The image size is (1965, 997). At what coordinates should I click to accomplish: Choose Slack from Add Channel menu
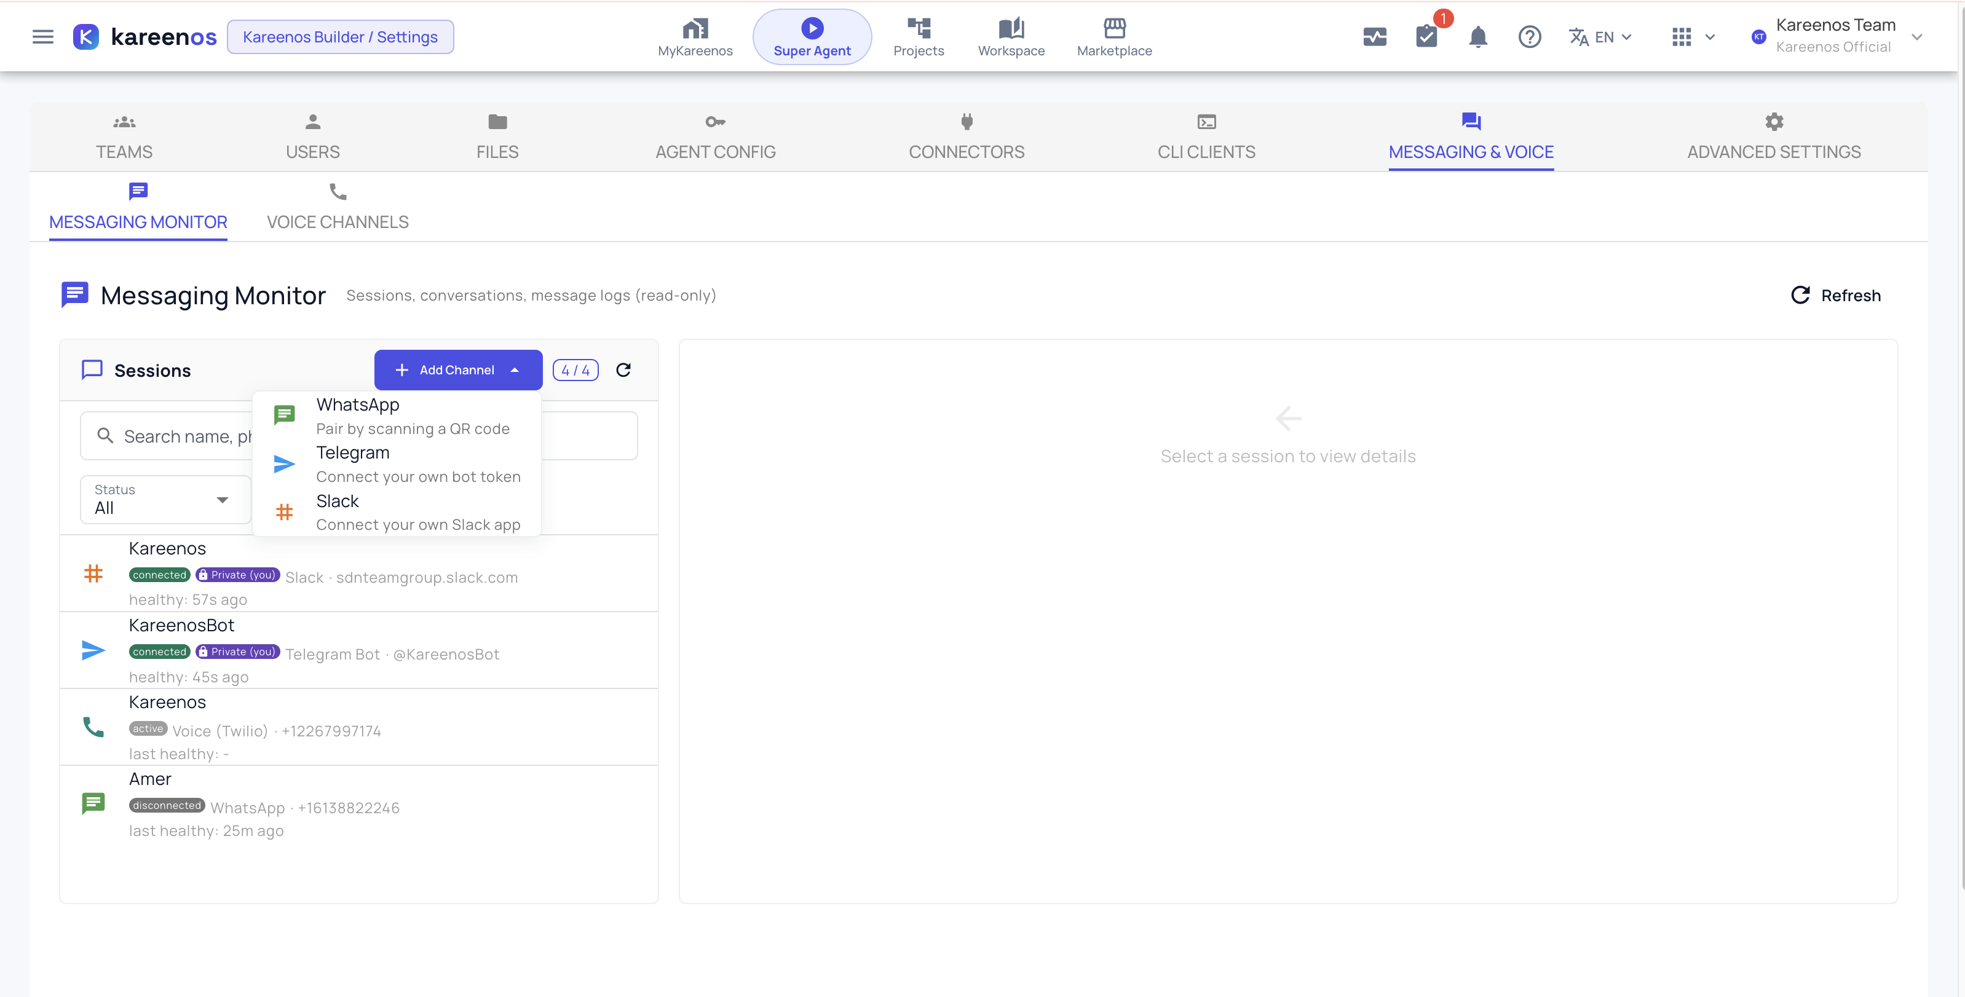397,512
